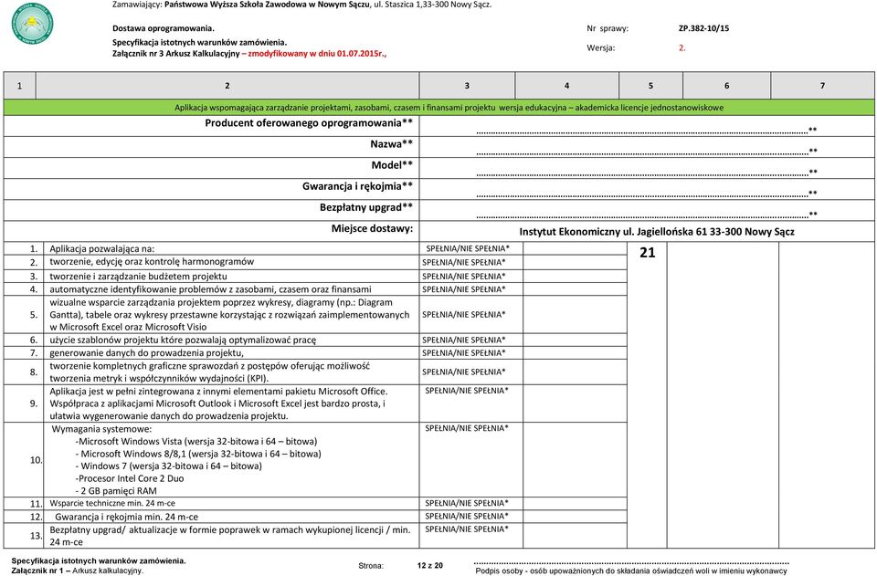Click 'tworzenie, edycję oraz kontrolę harmonogramów'
The image size is (877, 576).
pyautogui.click(x=152, y=262)
